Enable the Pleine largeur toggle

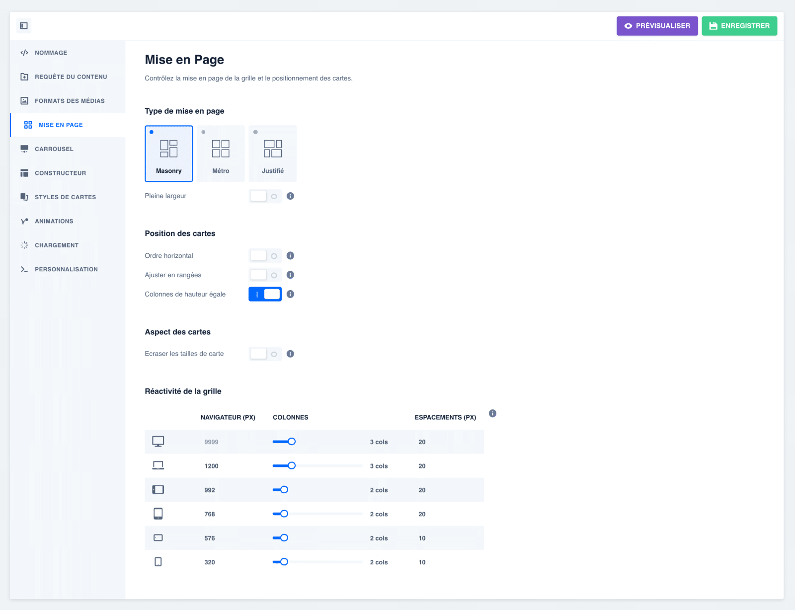[x=265, y=196]
